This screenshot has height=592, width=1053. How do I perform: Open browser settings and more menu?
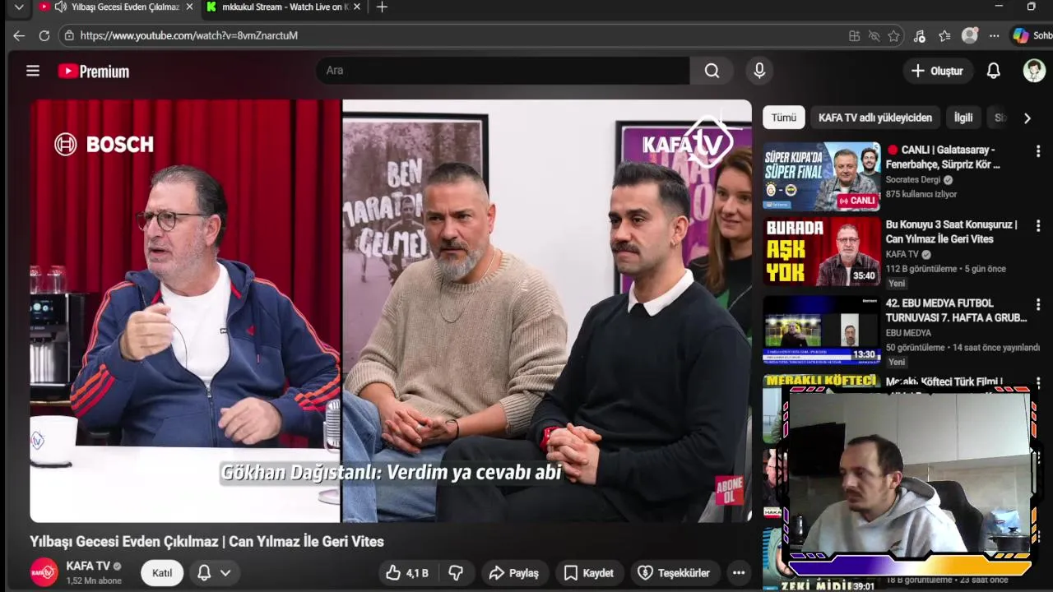[995, 35]
